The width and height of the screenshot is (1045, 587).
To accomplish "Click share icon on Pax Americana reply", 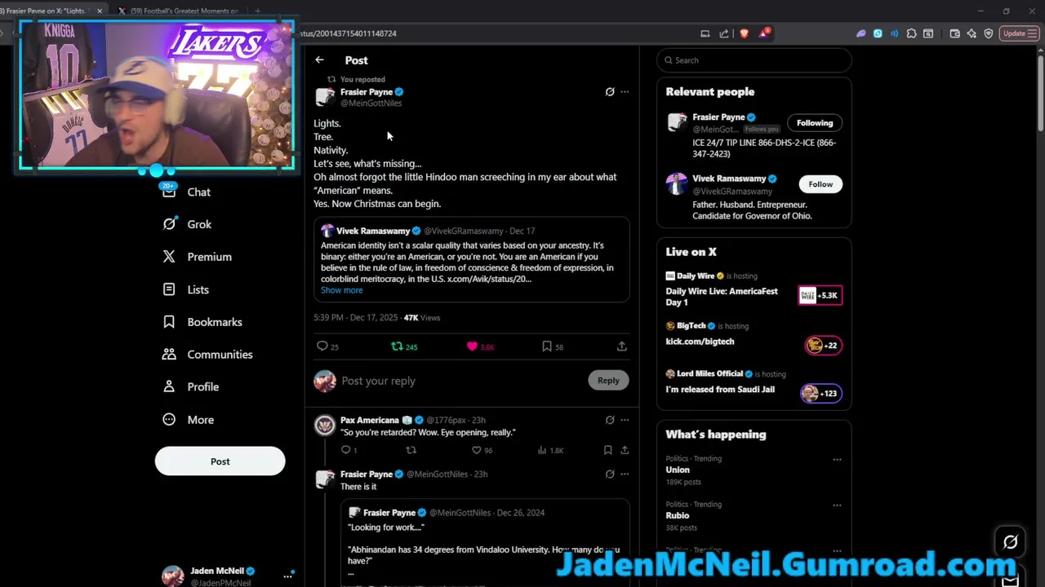I will click(x=625, y=450).
